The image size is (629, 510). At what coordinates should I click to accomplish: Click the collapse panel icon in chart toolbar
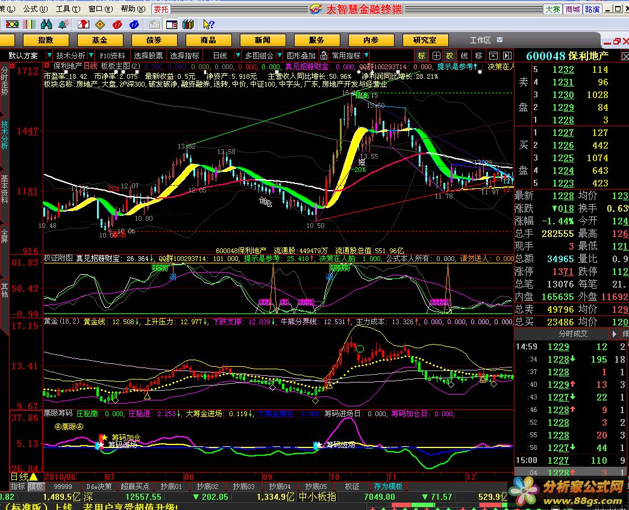[x=493, y=56]
